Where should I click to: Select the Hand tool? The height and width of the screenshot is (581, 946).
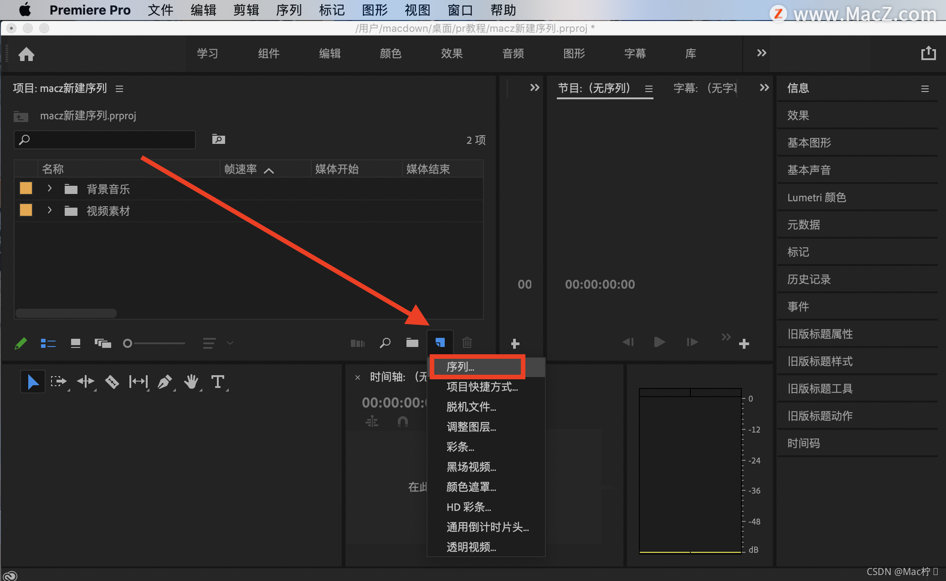coord(191,382)
